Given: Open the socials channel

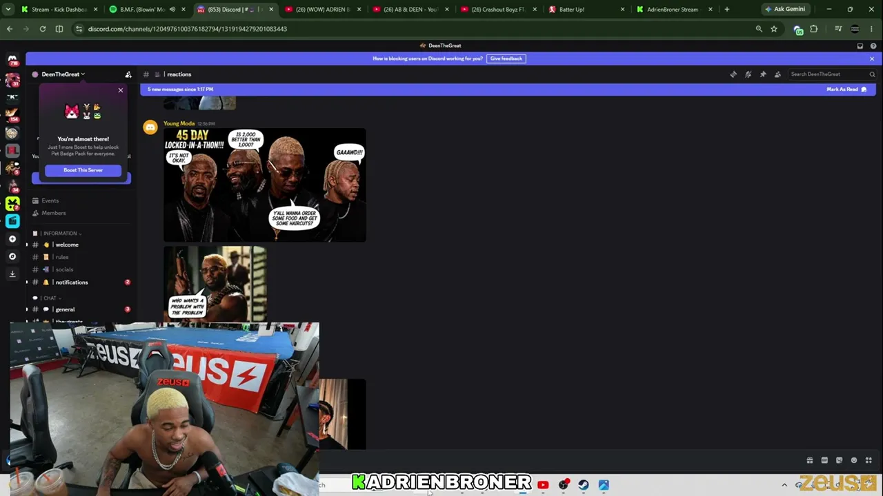Looking at the screenshot, I should (81, 269).
